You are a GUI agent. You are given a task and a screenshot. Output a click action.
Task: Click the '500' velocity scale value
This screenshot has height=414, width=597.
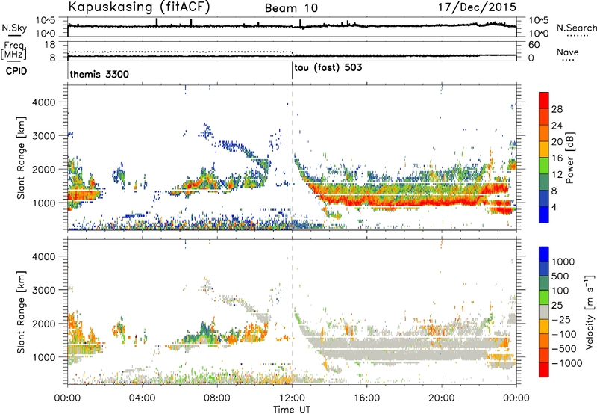coord(560,276)
